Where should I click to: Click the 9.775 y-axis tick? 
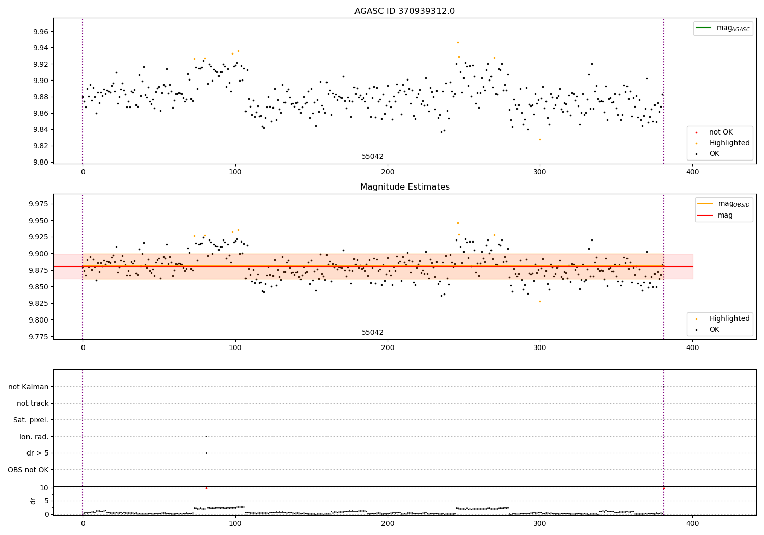point(39,337)
